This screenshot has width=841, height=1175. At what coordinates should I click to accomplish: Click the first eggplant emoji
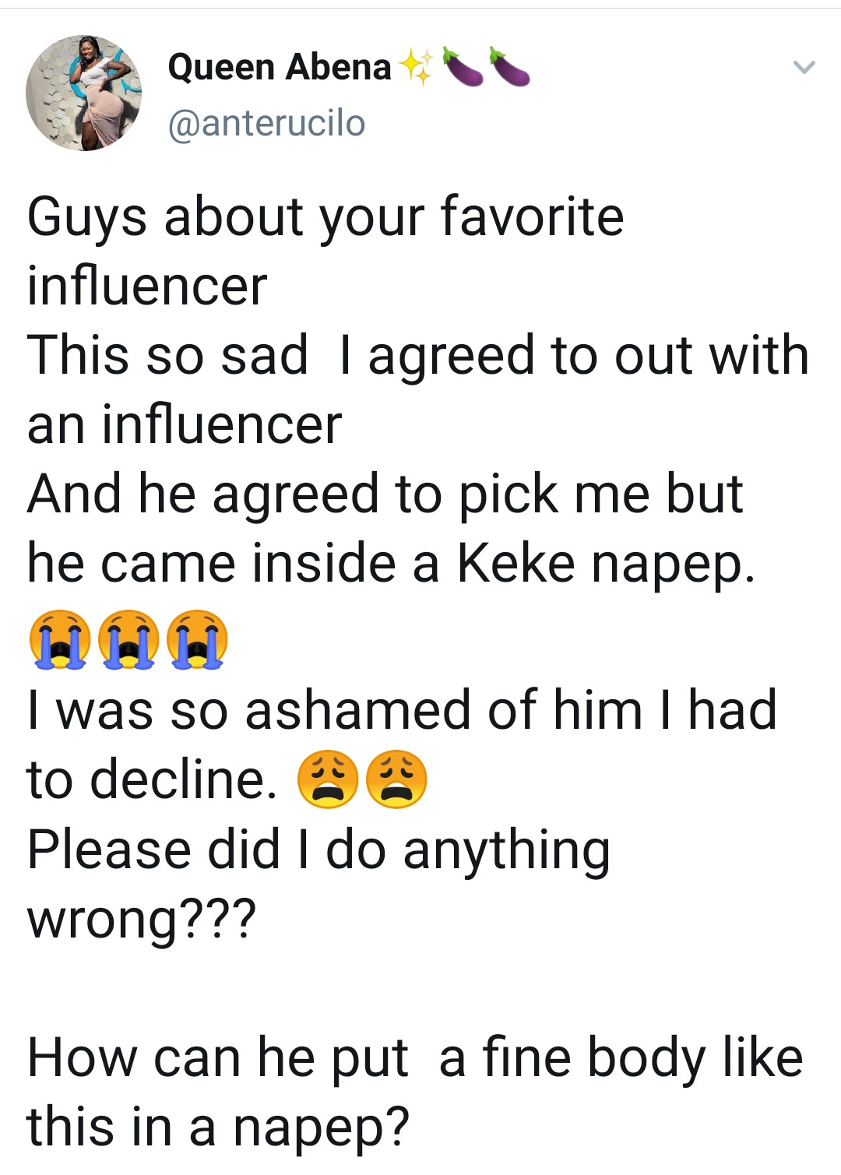click(463, 67)
